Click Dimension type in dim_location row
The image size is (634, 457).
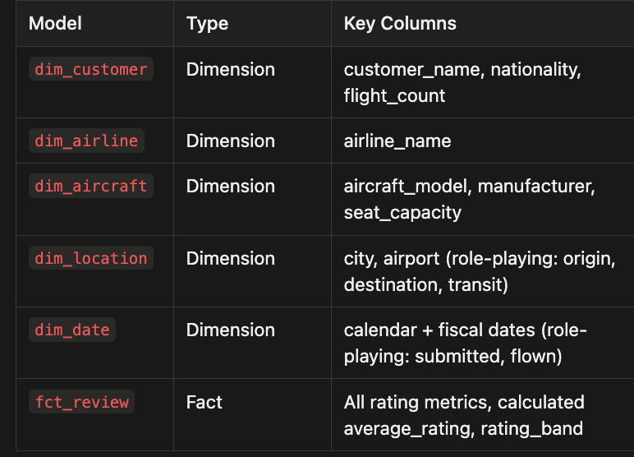231,258
